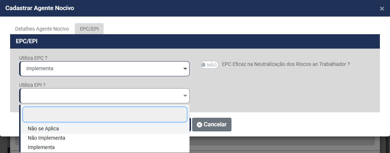Viewport: 390px width, 153px height.
Task: Select the EPC/EPI tab
Action: click(x=89, y=29)
